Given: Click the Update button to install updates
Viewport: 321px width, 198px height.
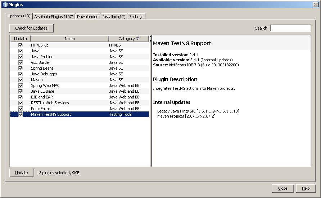Looking at the screenshot, I should click(x=22, y=173).
